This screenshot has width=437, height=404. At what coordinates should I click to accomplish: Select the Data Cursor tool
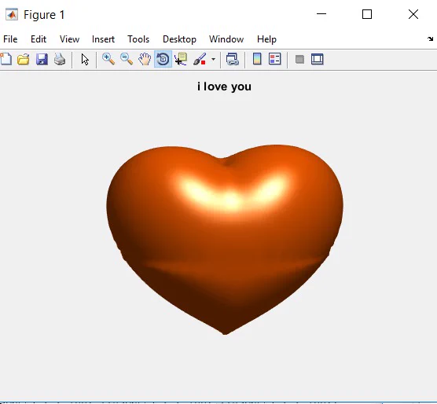point(181,59)
